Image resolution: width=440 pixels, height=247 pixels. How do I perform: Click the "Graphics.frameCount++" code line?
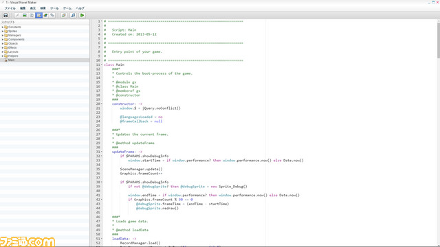tap(141, 174)
